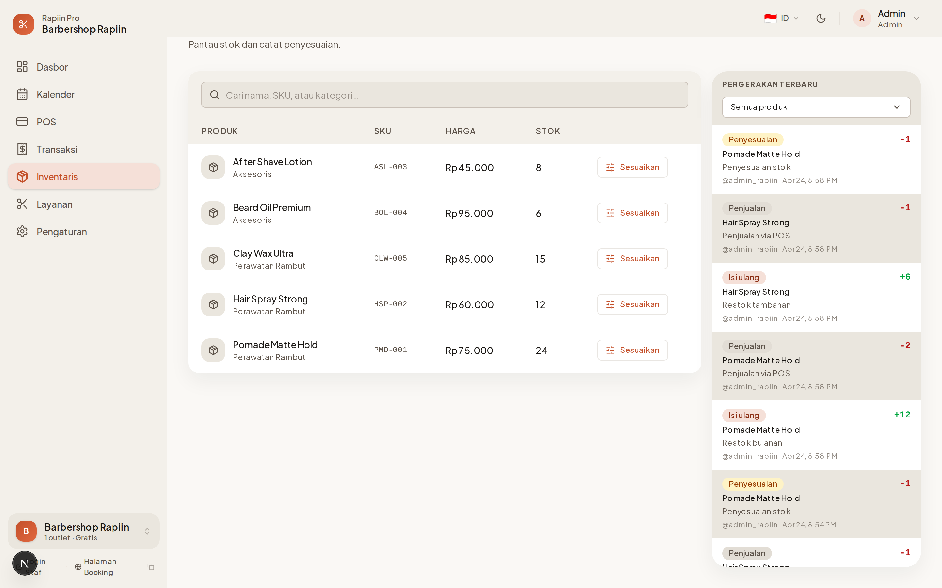
Task: Open the Transaksi sidebar item
Action: click(57, 149)
